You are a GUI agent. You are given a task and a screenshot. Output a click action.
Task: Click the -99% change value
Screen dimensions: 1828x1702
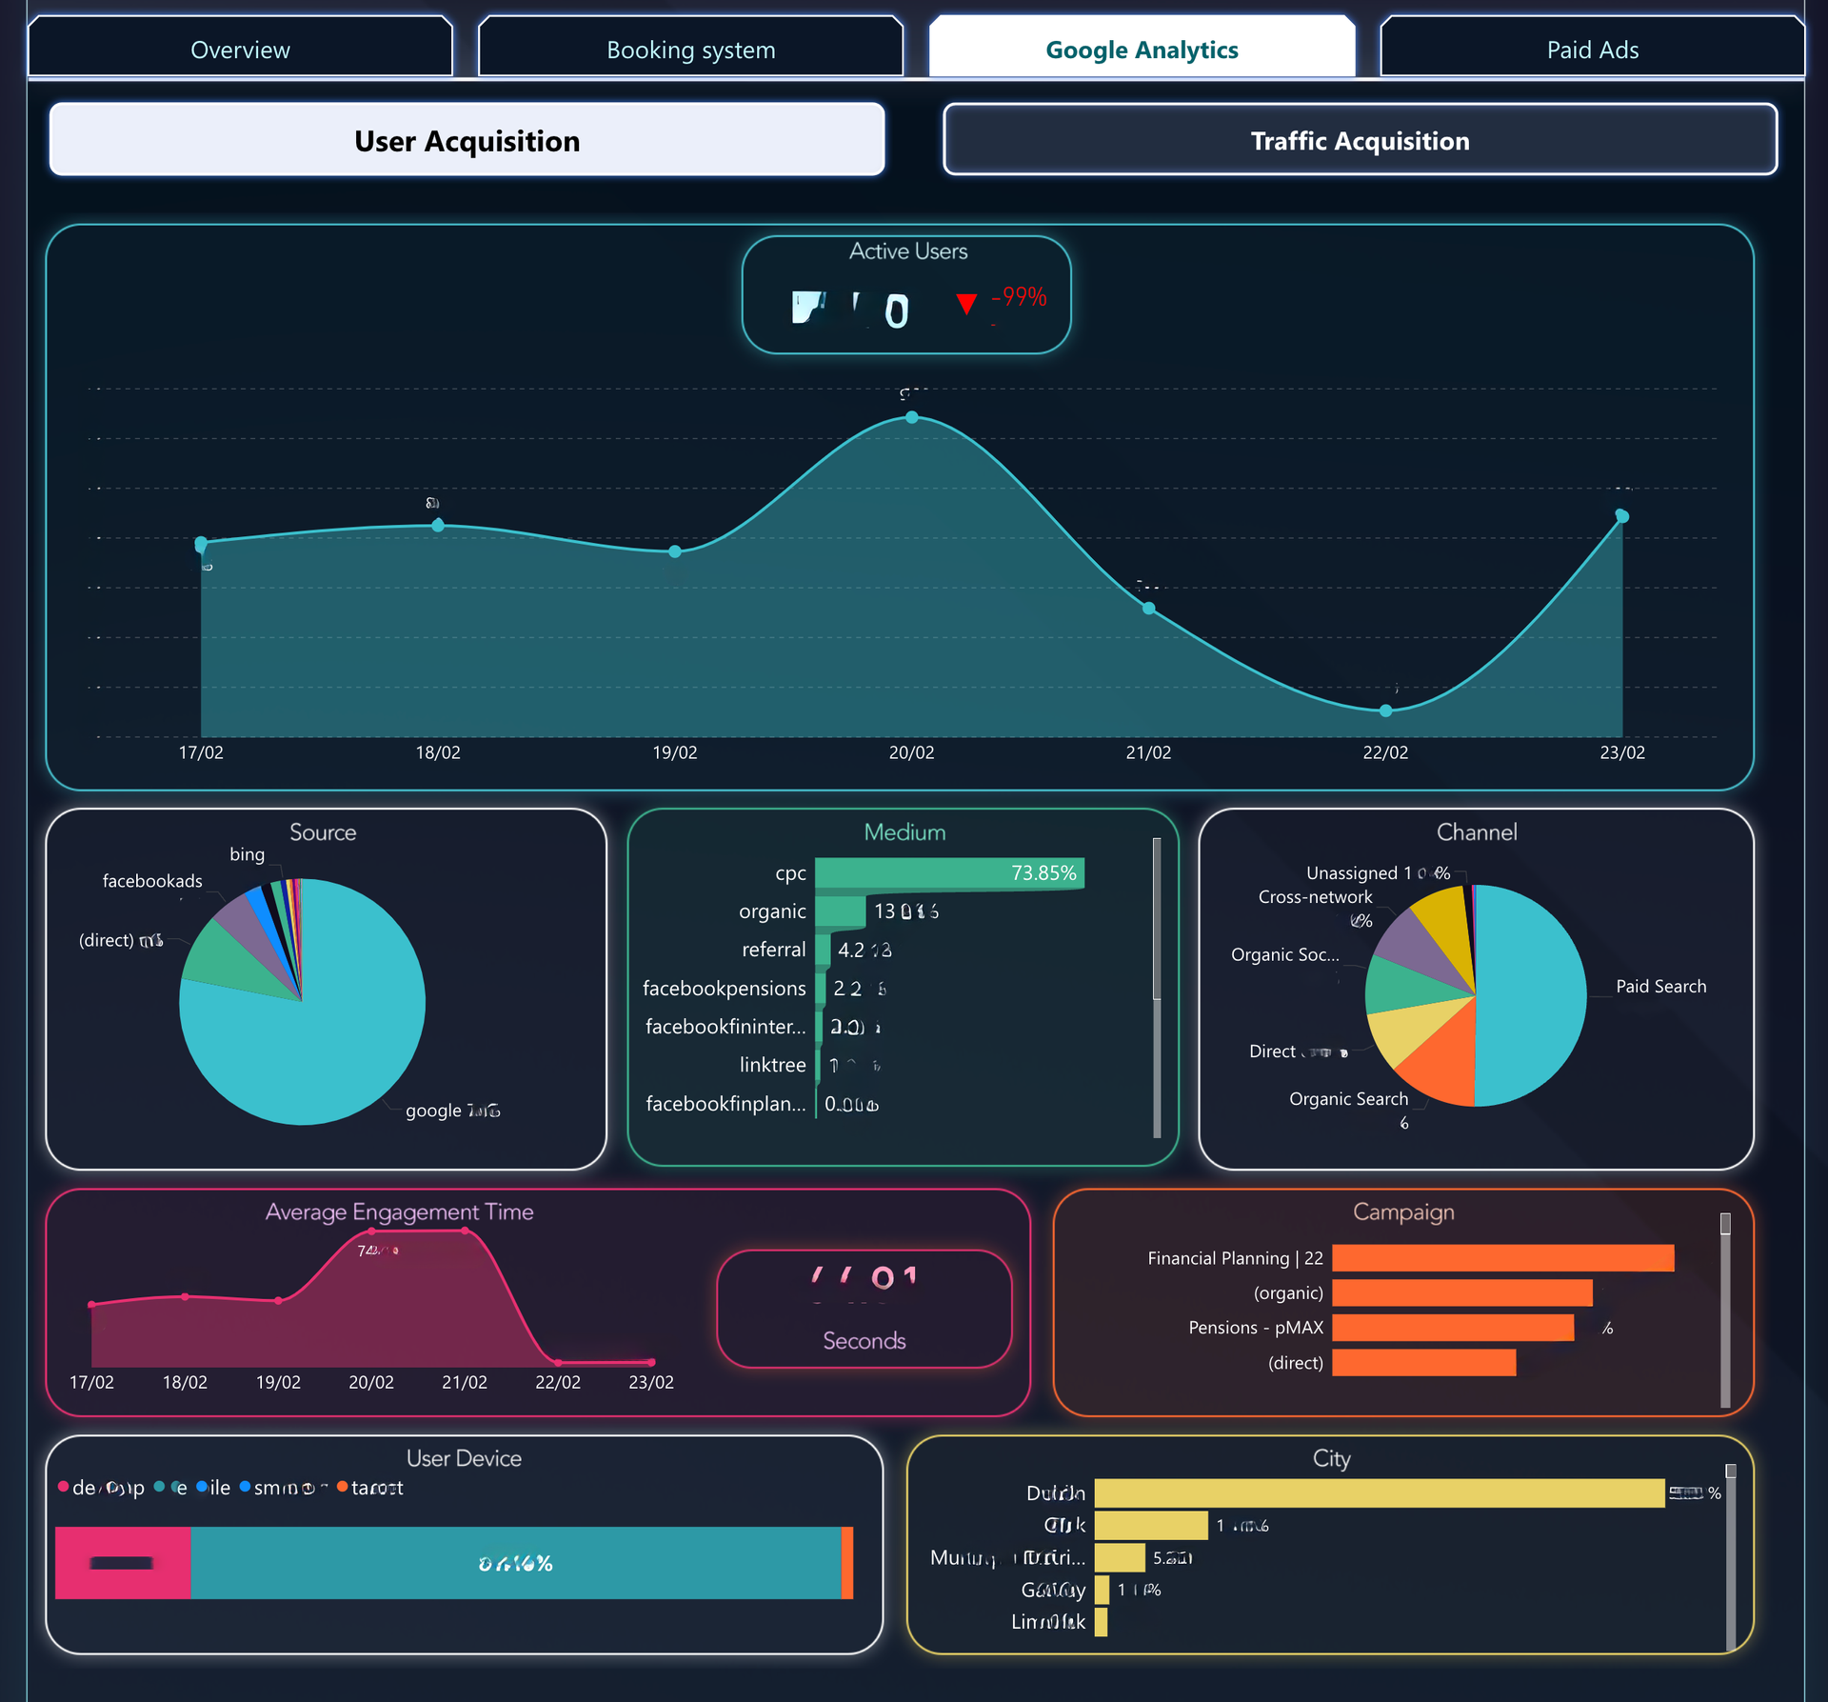click(x=1019, y=297)
